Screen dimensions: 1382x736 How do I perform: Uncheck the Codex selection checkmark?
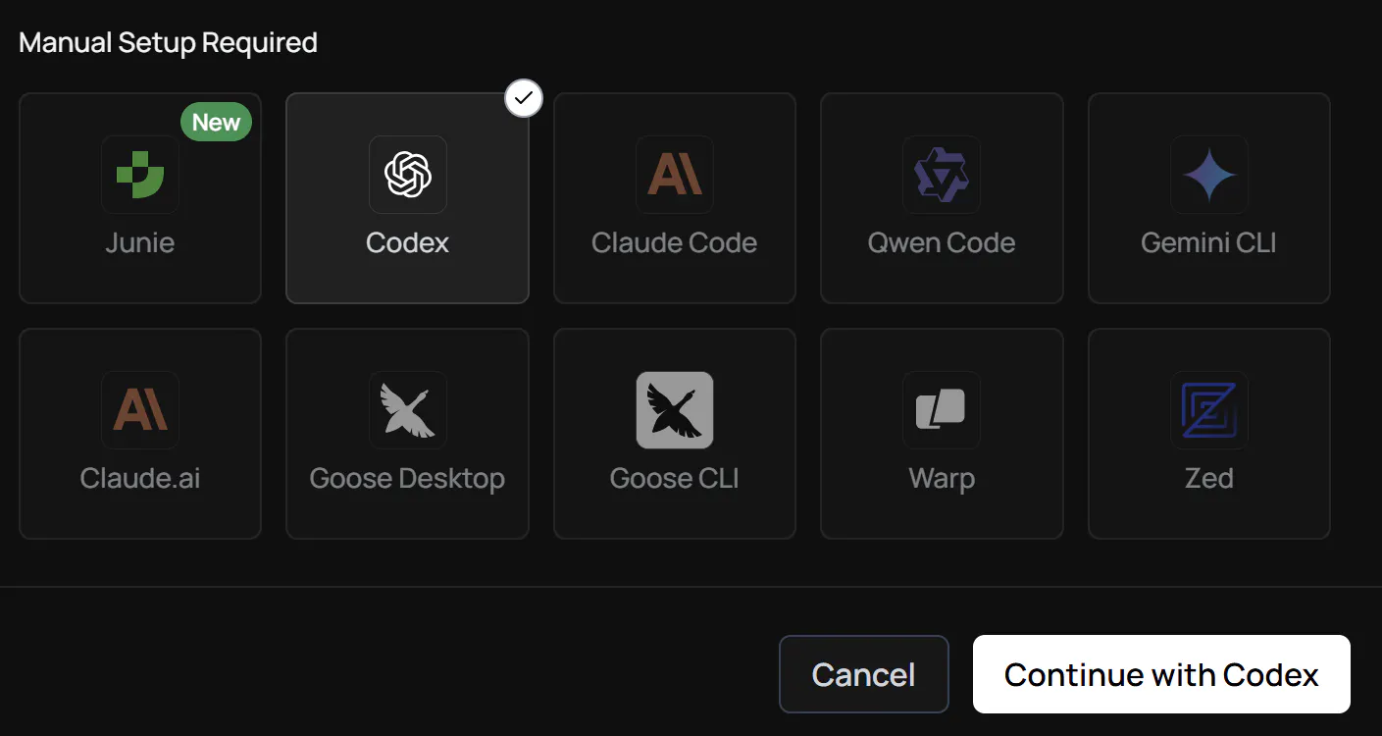point(524,98)
